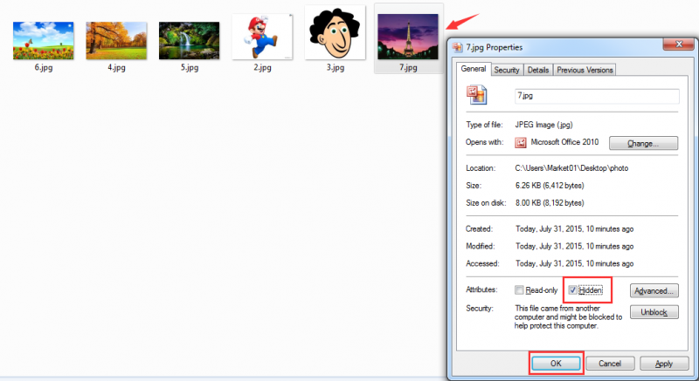Switch to the General tab
The image size is (699, 381).
pyautogui.click(x=474, y=69)
